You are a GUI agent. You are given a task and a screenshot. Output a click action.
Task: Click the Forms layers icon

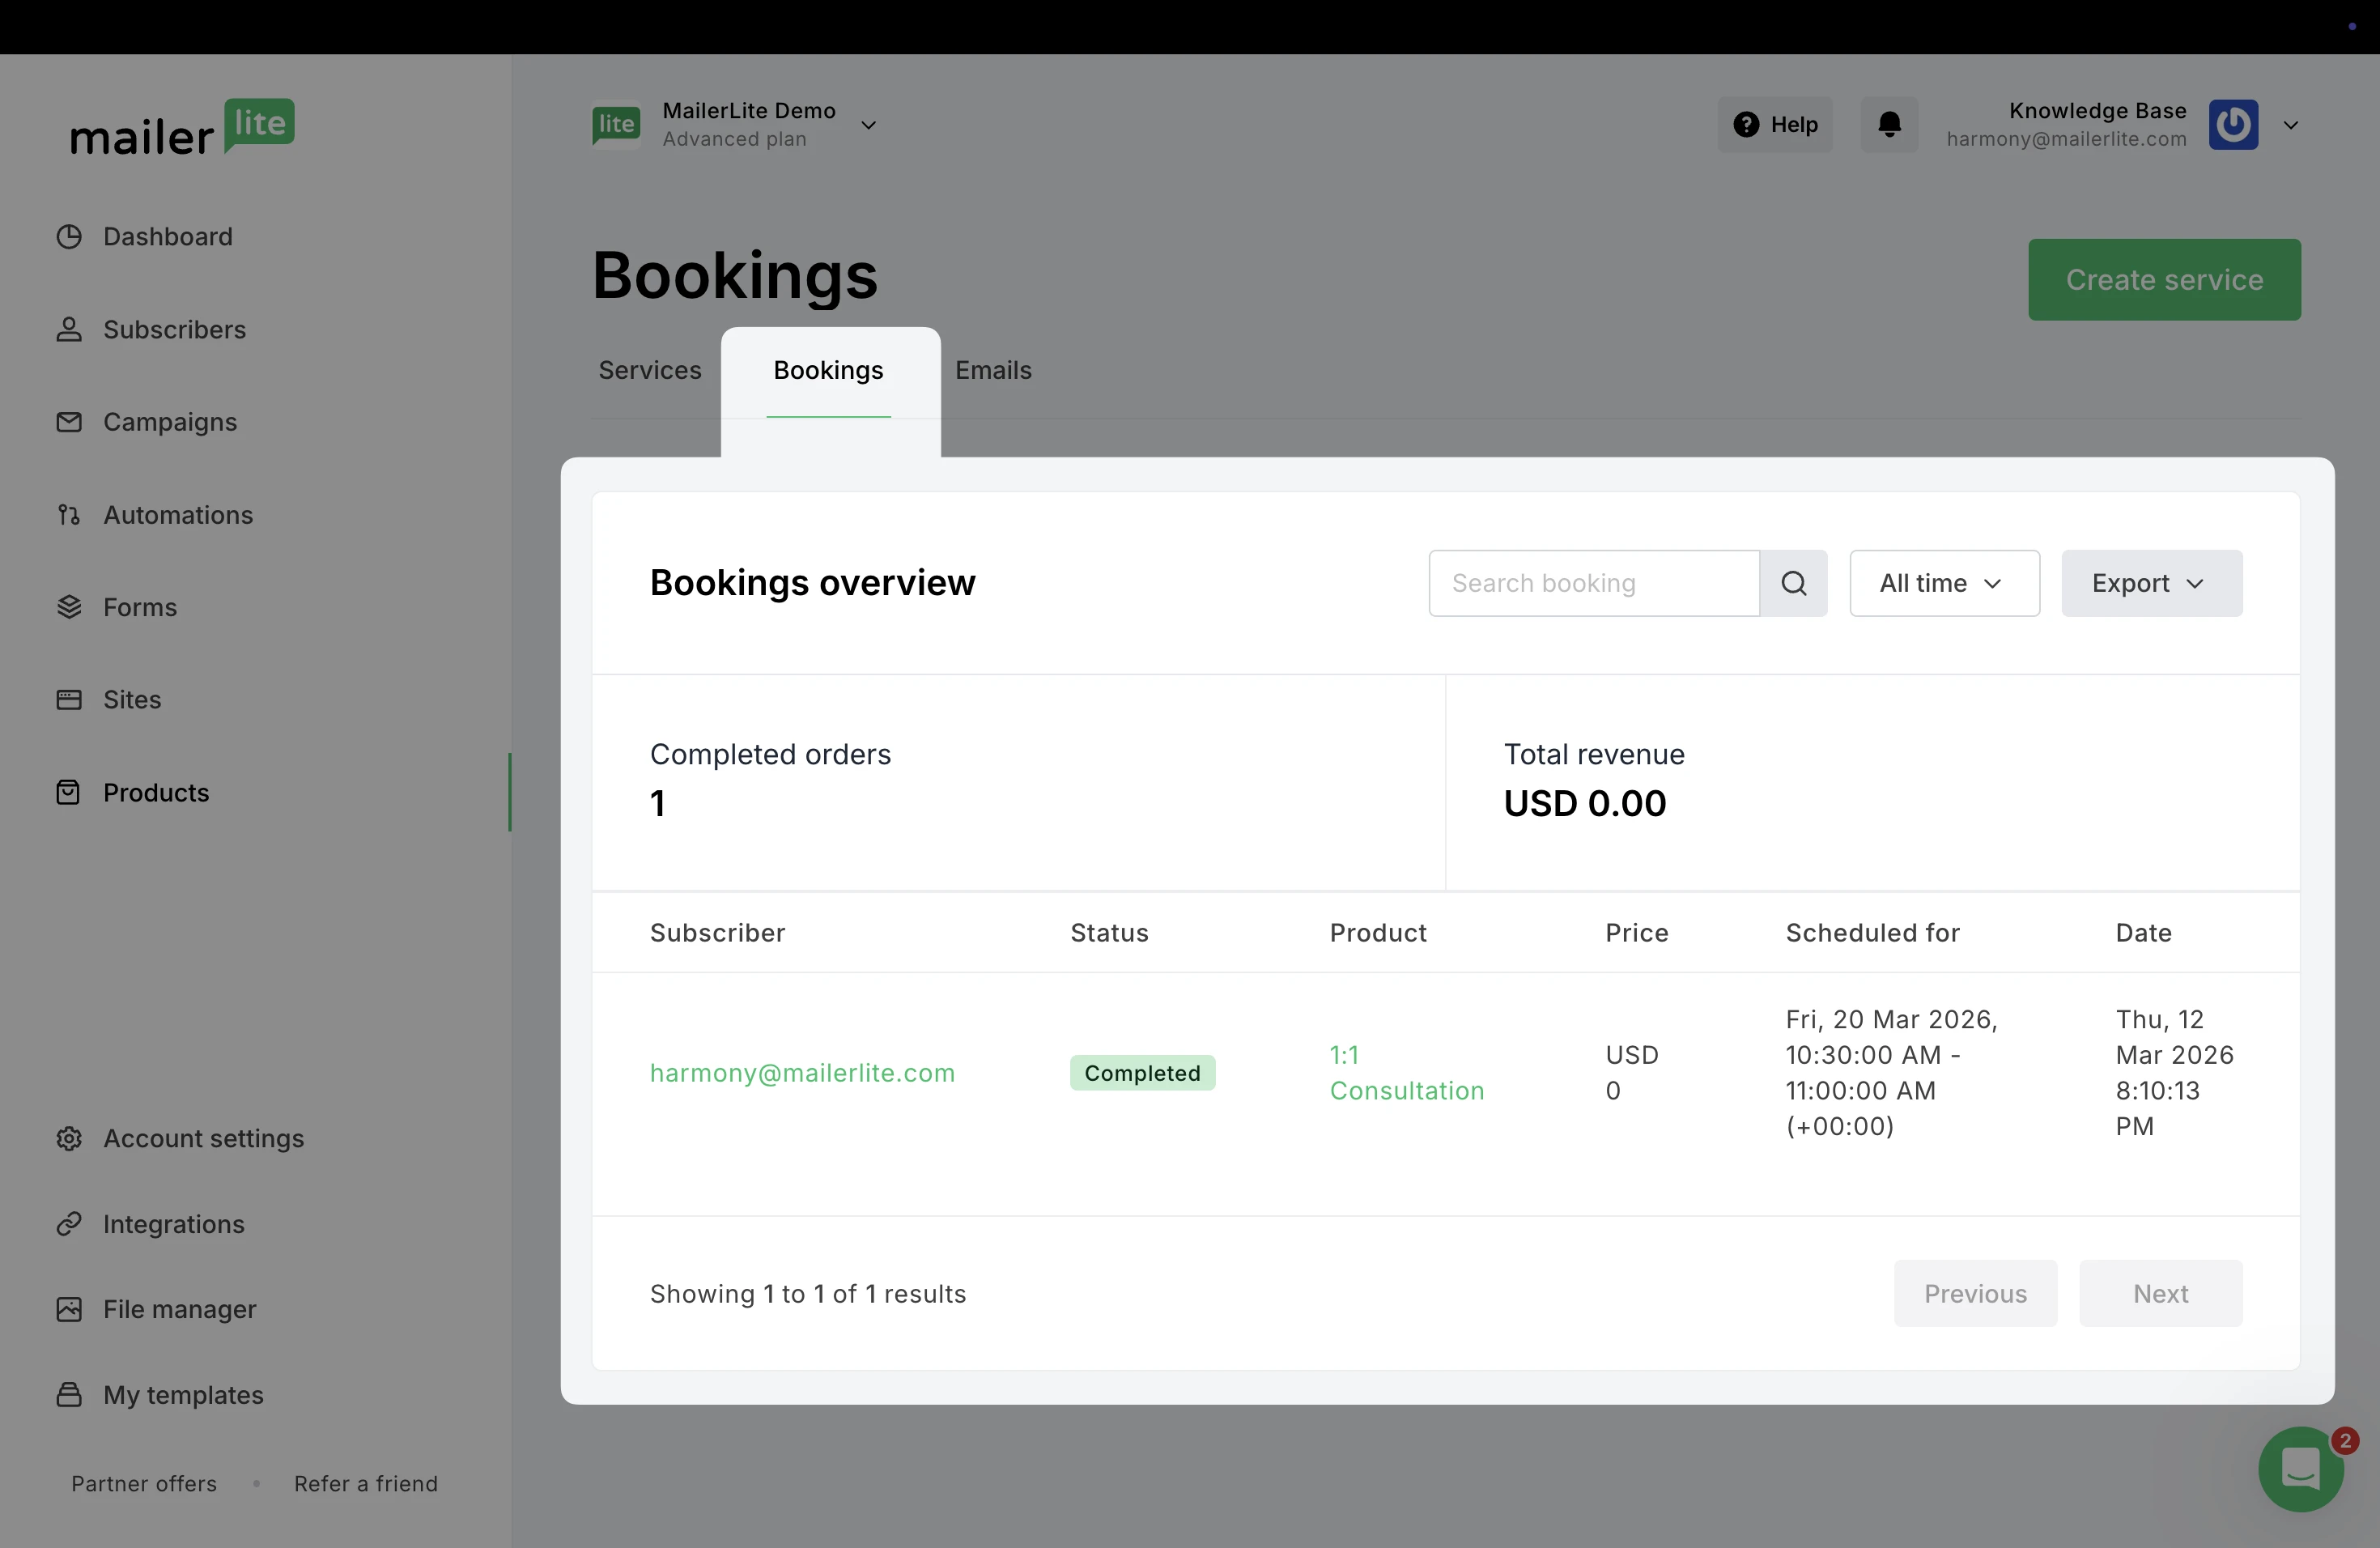tap(69, 607)
